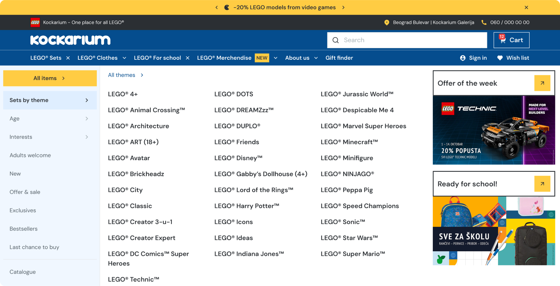Open Offer of the week arrow icon

tap(542, 83)
